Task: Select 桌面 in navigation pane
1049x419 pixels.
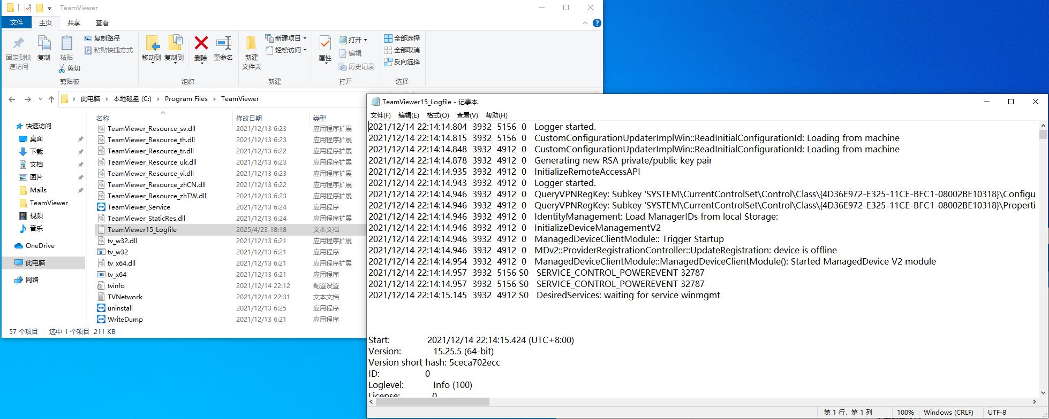Action: (36, 139)
